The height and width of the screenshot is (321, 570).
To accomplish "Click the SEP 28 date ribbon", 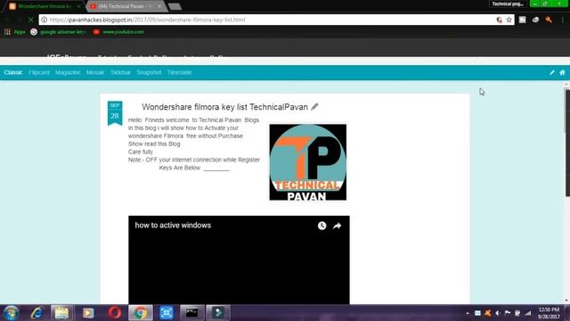I will (x=115, y=113).
